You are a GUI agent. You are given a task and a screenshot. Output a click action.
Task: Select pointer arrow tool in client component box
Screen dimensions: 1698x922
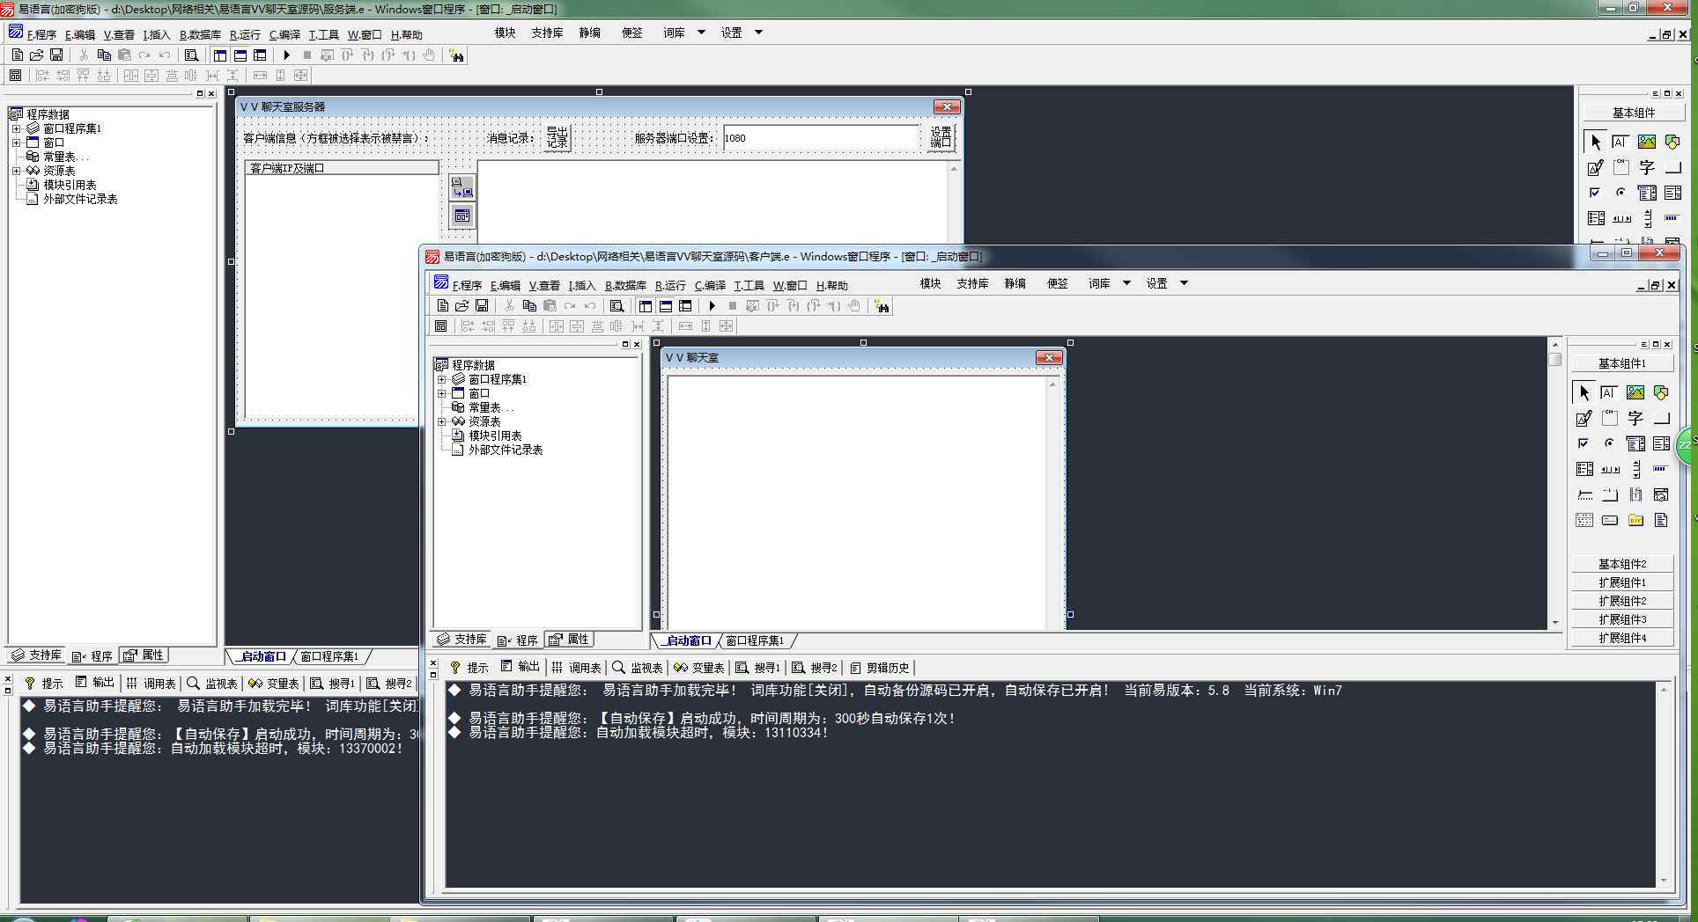coord(1584,392)
